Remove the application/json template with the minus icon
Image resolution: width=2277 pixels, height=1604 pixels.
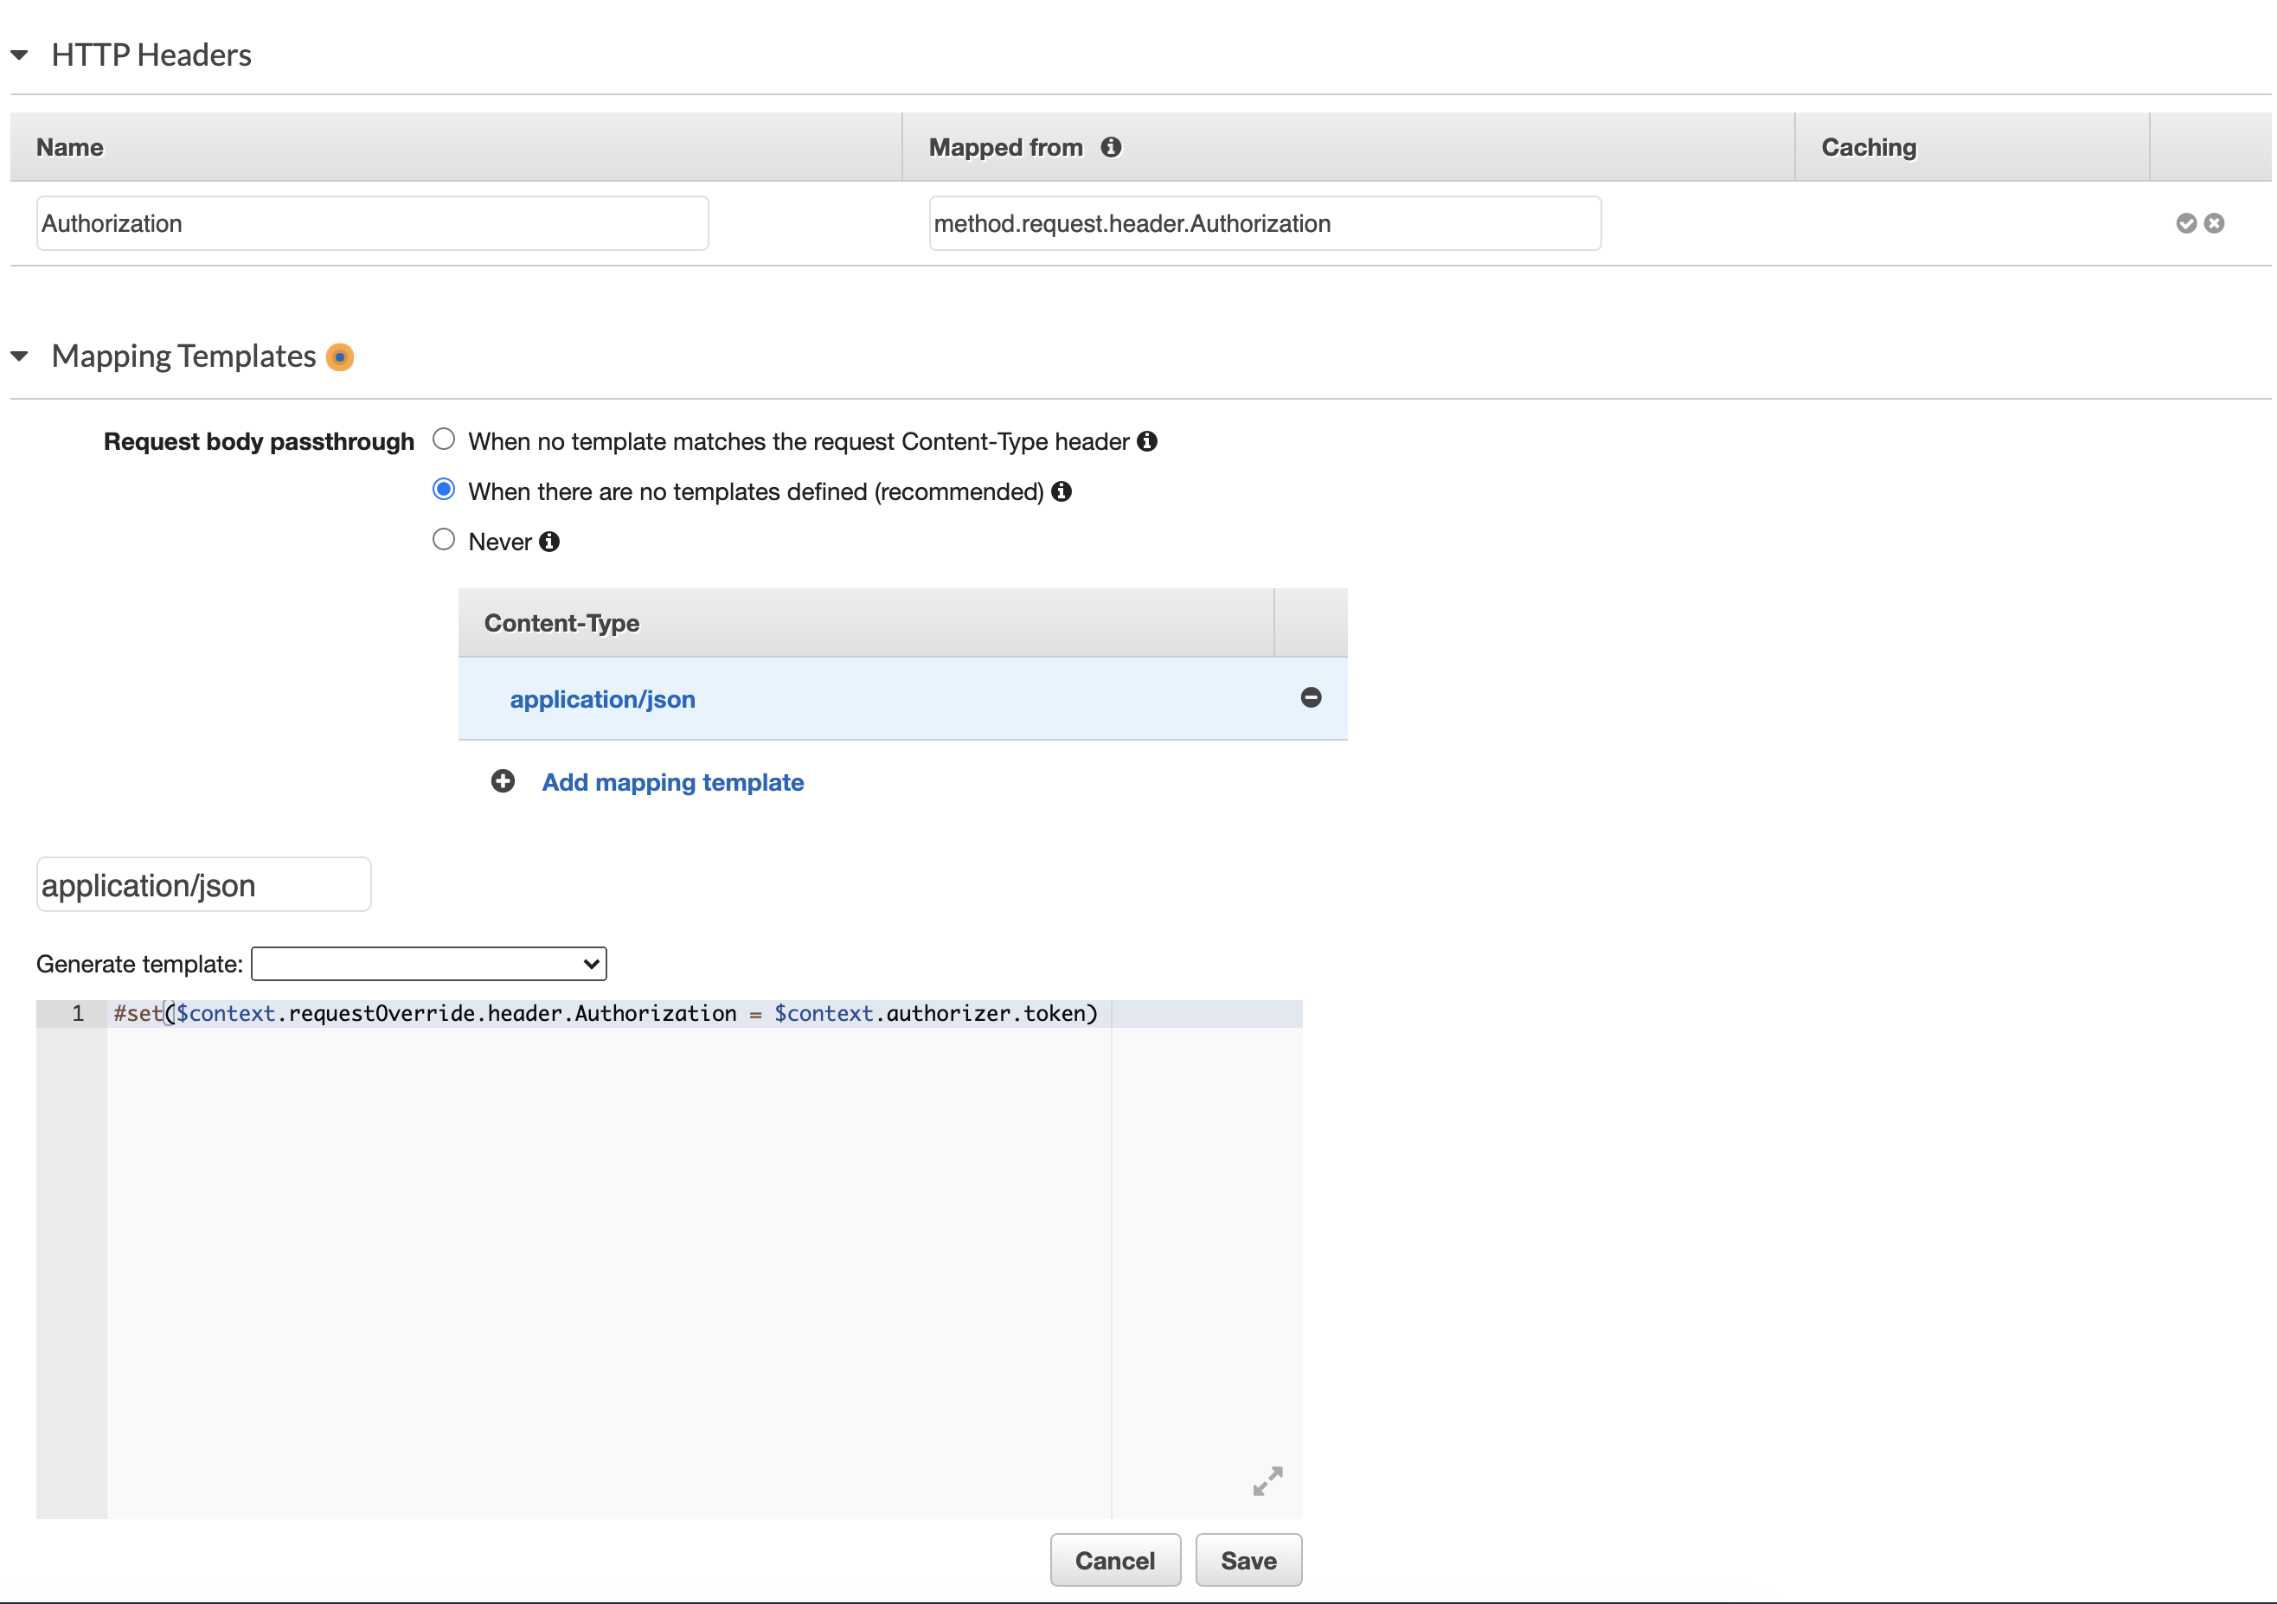coord(1311,698)
